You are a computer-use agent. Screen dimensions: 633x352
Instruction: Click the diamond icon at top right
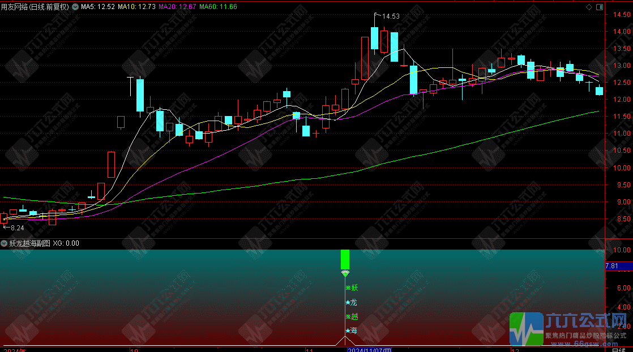pyautogui.click(x=589, y=7)
